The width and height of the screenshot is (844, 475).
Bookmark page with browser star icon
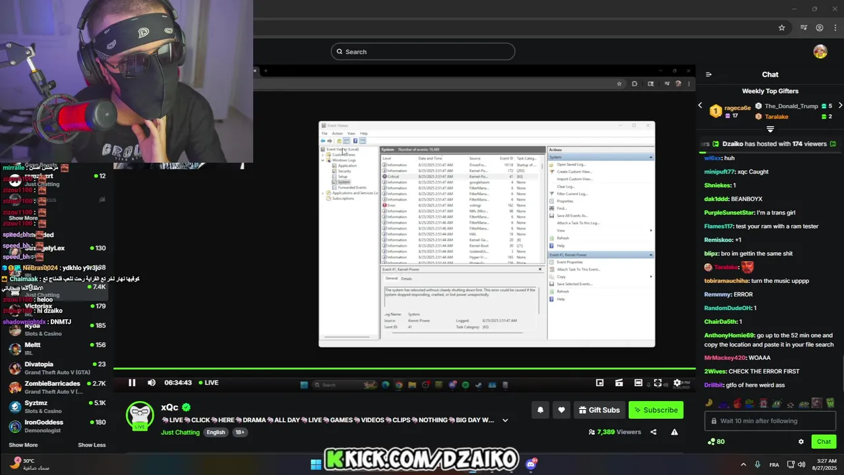click(x=781, y=28)
